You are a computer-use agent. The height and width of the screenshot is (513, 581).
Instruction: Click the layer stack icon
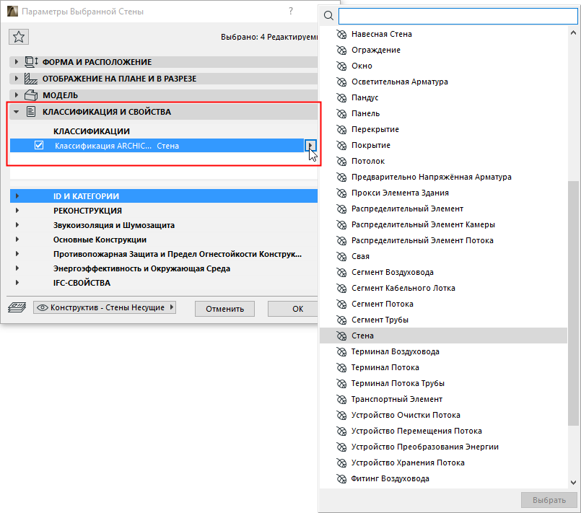(x=17, y=307)
